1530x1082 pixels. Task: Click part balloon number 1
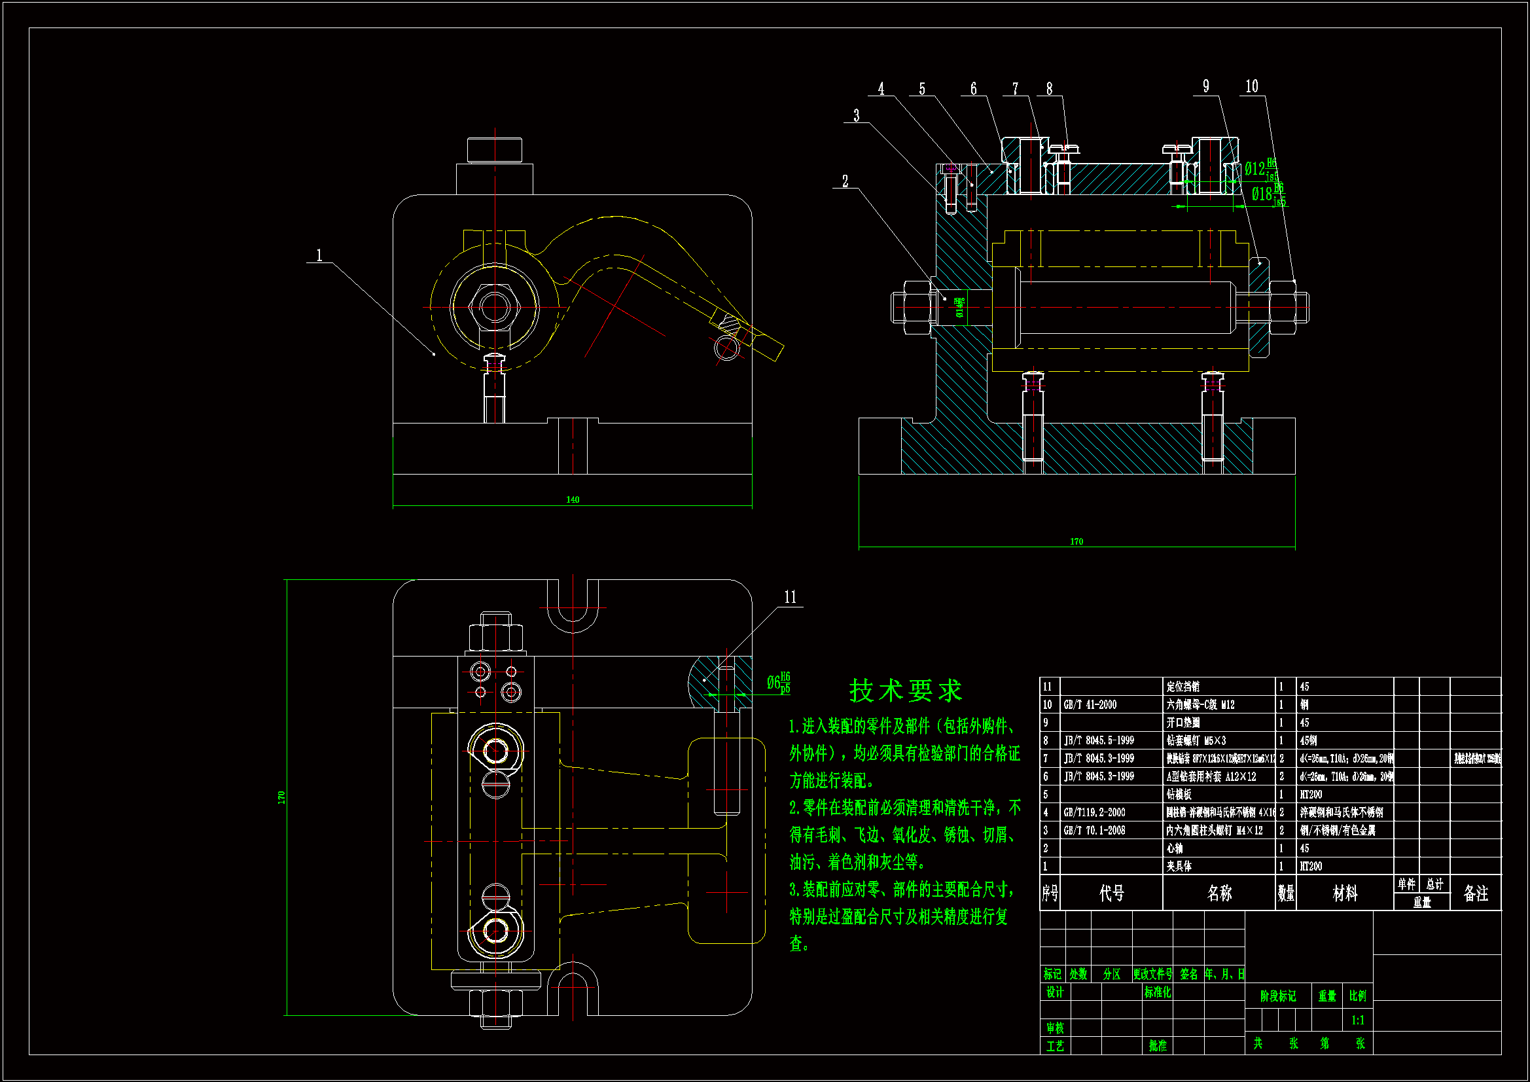point(319,255)
